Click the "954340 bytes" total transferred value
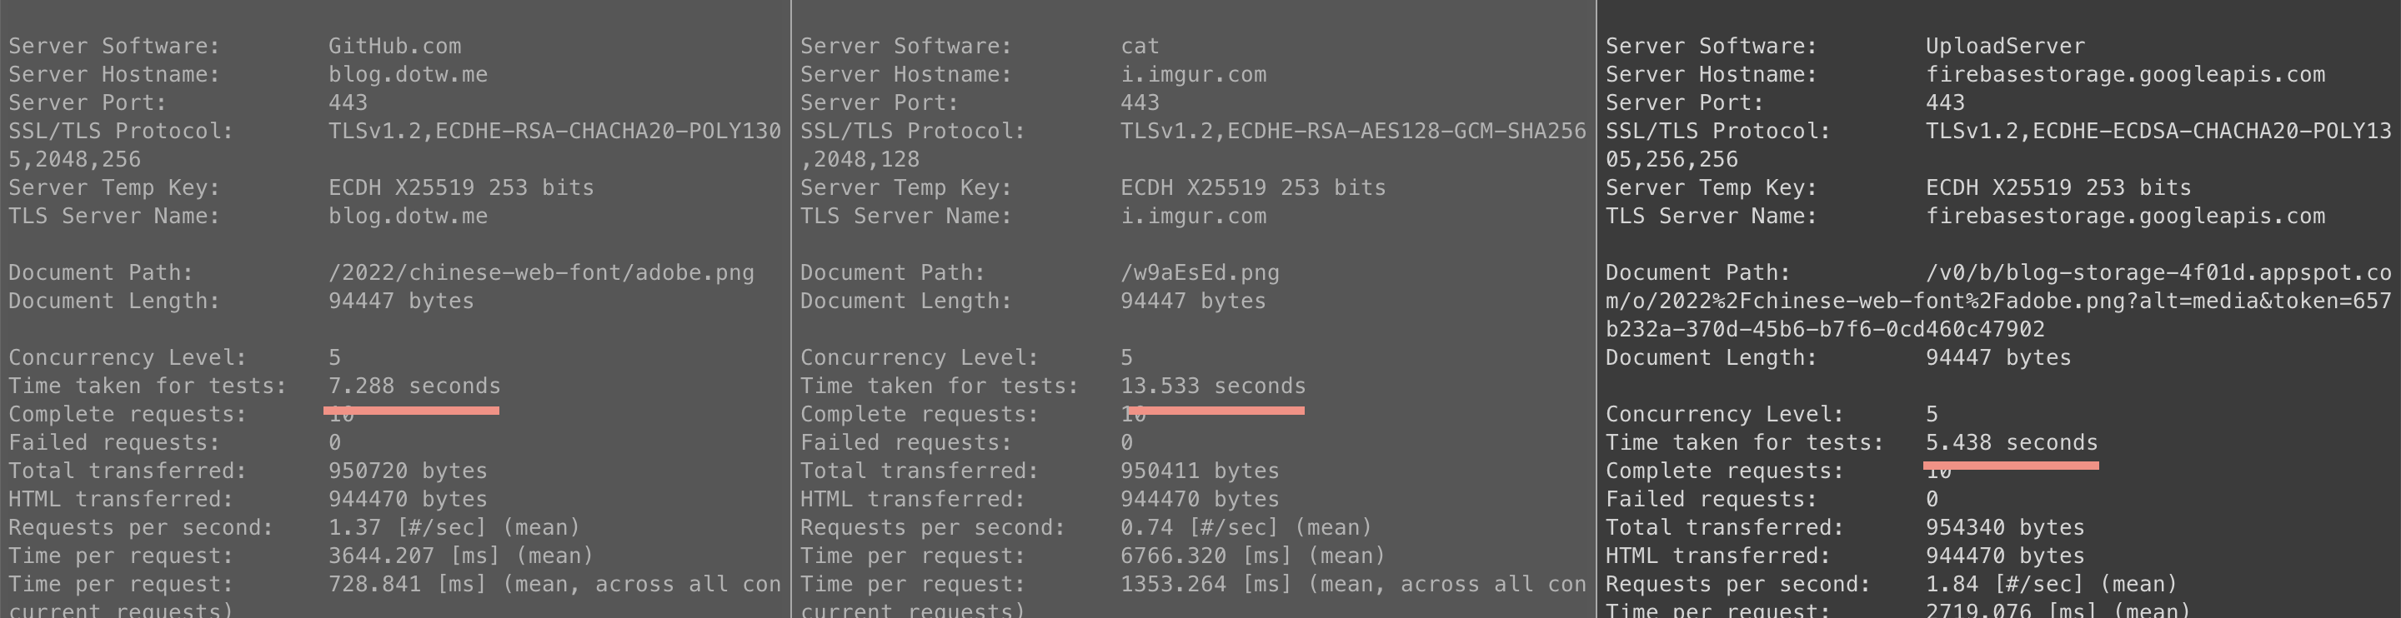The image size is (2401, 618). point(2005,528)
